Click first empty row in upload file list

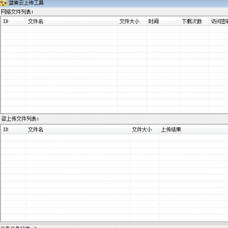tap(114, 138)
